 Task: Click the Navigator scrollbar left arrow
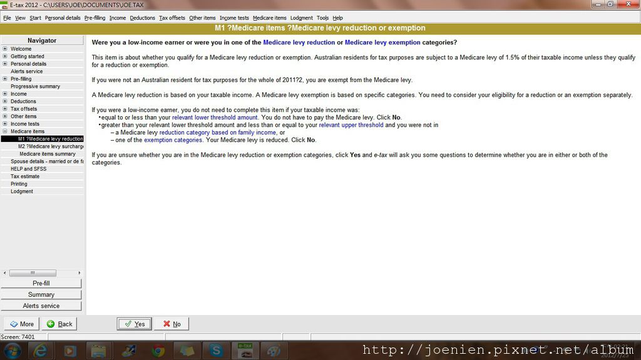pyautogui.click(x=4, y=272)
